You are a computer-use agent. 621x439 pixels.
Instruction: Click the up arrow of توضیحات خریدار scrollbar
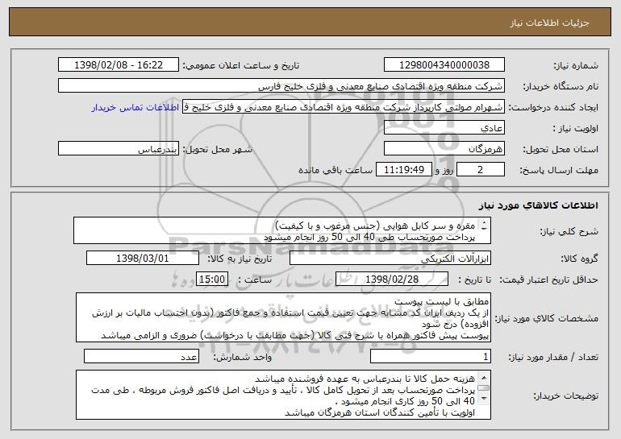click(483, 377)
